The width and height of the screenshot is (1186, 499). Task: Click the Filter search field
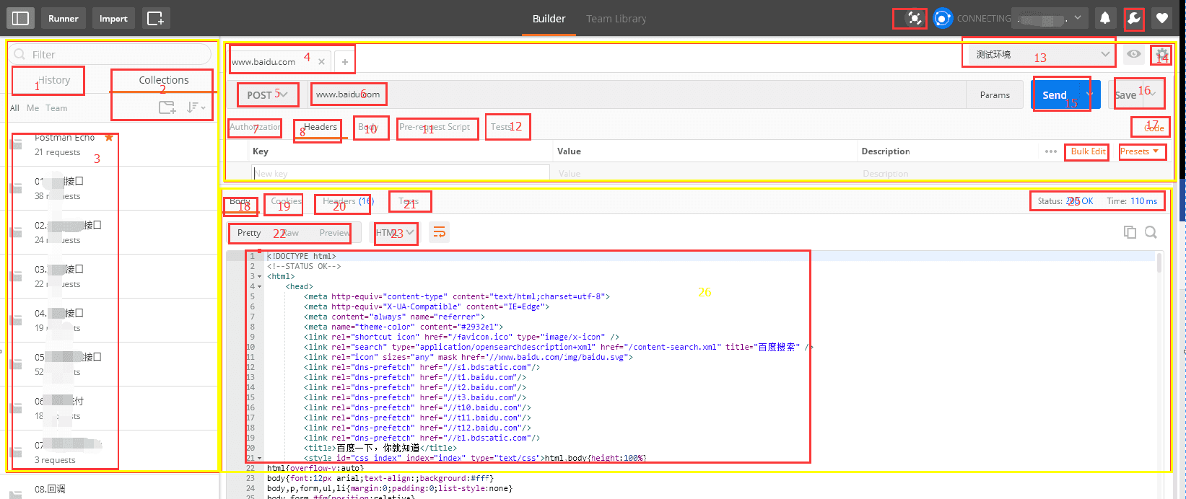[110, 54]
